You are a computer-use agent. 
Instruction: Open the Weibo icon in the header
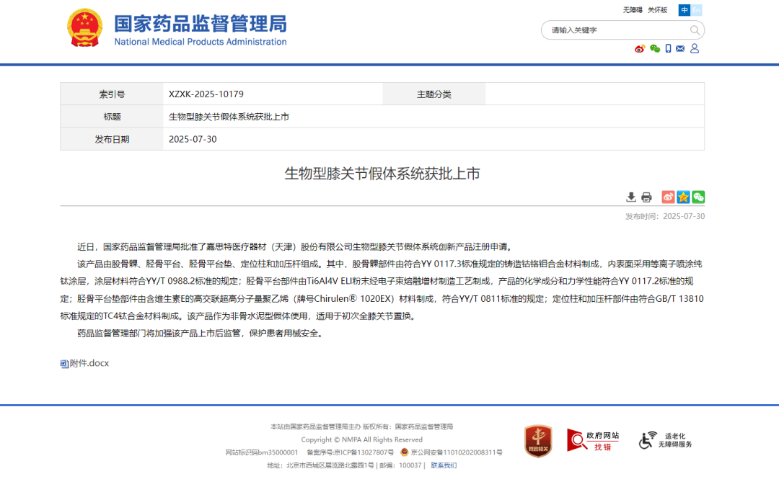click(x=640, y=49)
